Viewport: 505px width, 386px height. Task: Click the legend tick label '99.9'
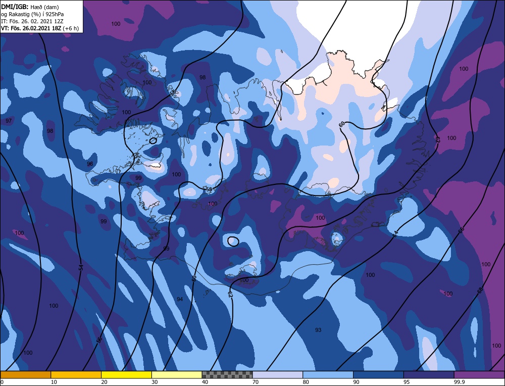[x=459, y=382]
